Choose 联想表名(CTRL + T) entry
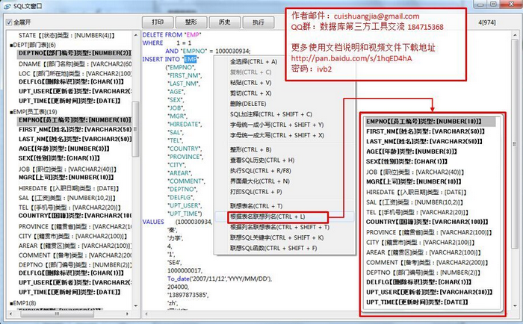Screen dimensions: 523x324 256,206
